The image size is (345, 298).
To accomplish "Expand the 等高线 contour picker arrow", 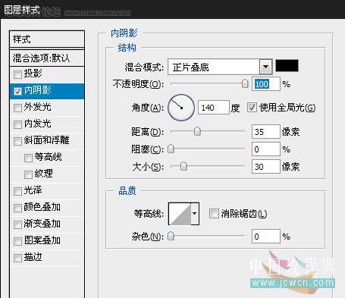I will 195,214.
